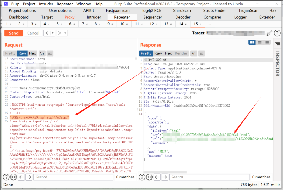The width and height of the screenshot is (283, 190).
Task: Toggle request non-printable characters \n
Action: pyautogui.click(x=42, y=53)
